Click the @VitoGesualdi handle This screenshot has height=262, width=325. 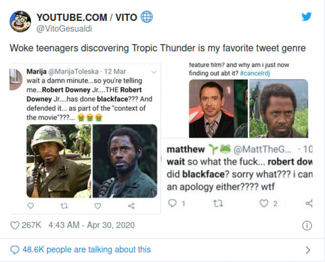click(x=64, y=29)
